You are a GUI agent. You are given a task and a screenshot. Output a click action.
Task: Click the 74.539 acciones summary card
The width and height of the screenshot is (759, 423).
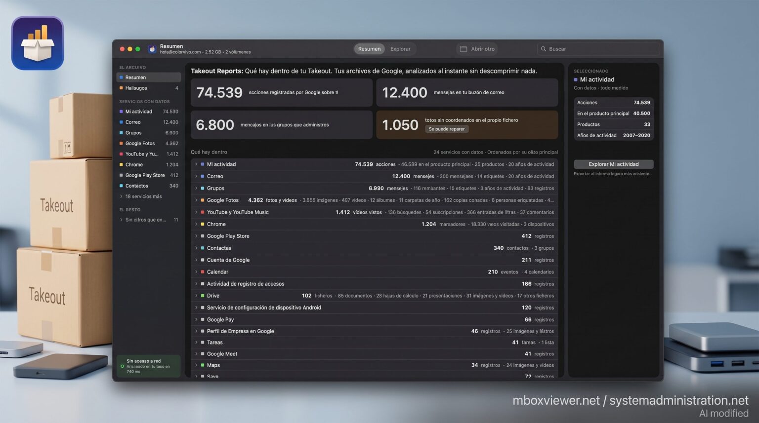[282, 92]
